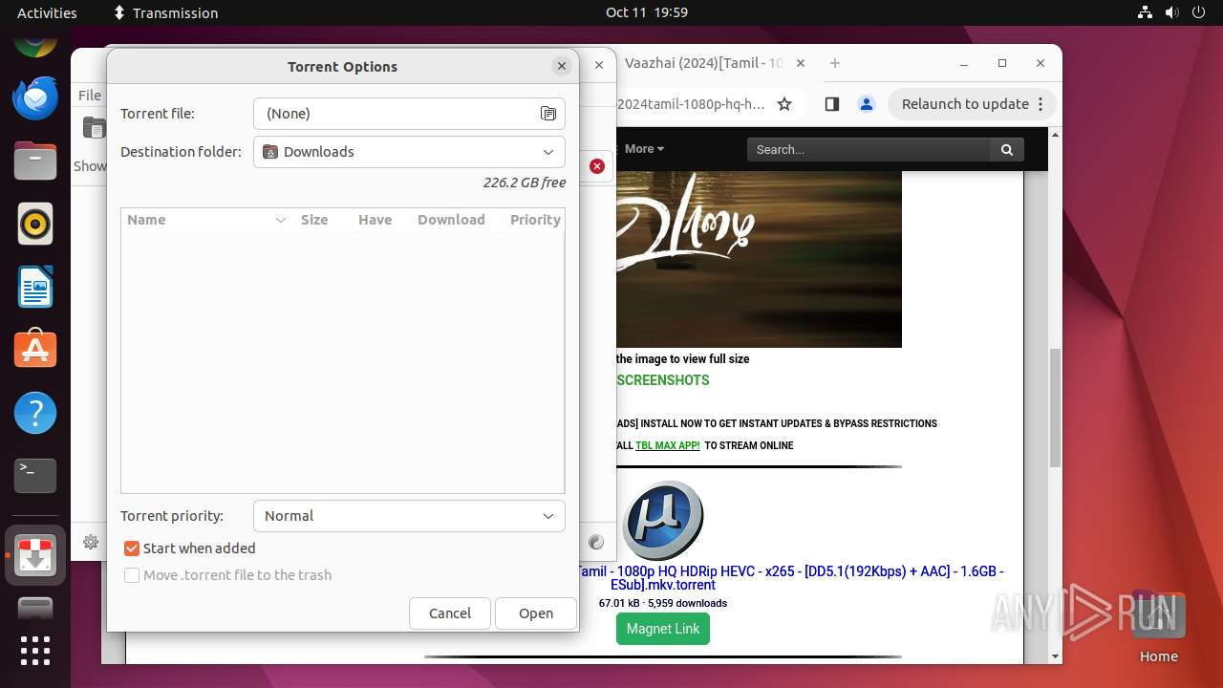The image size is (1223, 688).
Task: Launch Terminal from the dock
Action: [x=35, y=476]
